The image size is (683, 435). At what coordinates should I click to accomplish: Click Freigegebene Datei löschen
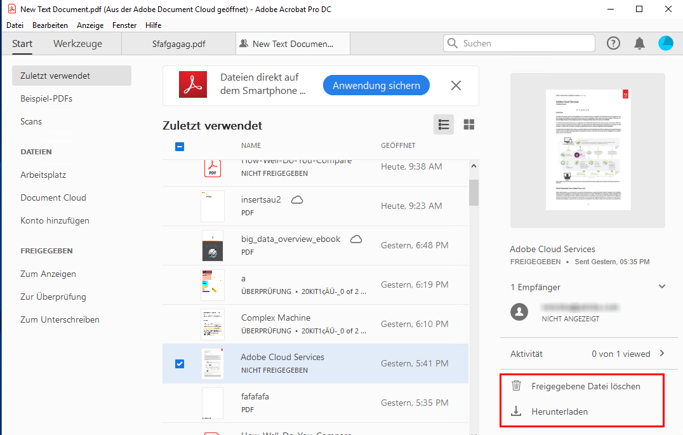pos(586,386)
